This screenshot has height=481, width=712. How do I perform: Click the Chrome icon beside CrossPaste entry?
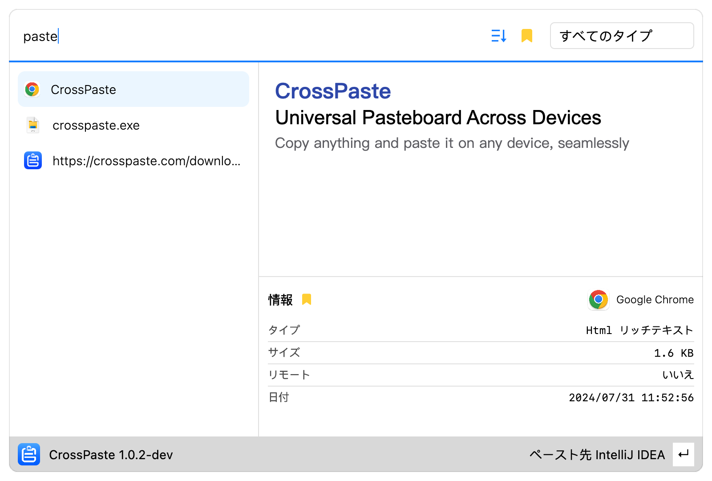coord(32,90)
